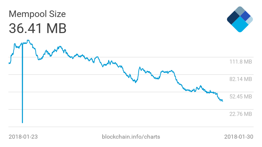
Task: Click the pale blue right corner of logo
Action: click(x=250, y=20)
